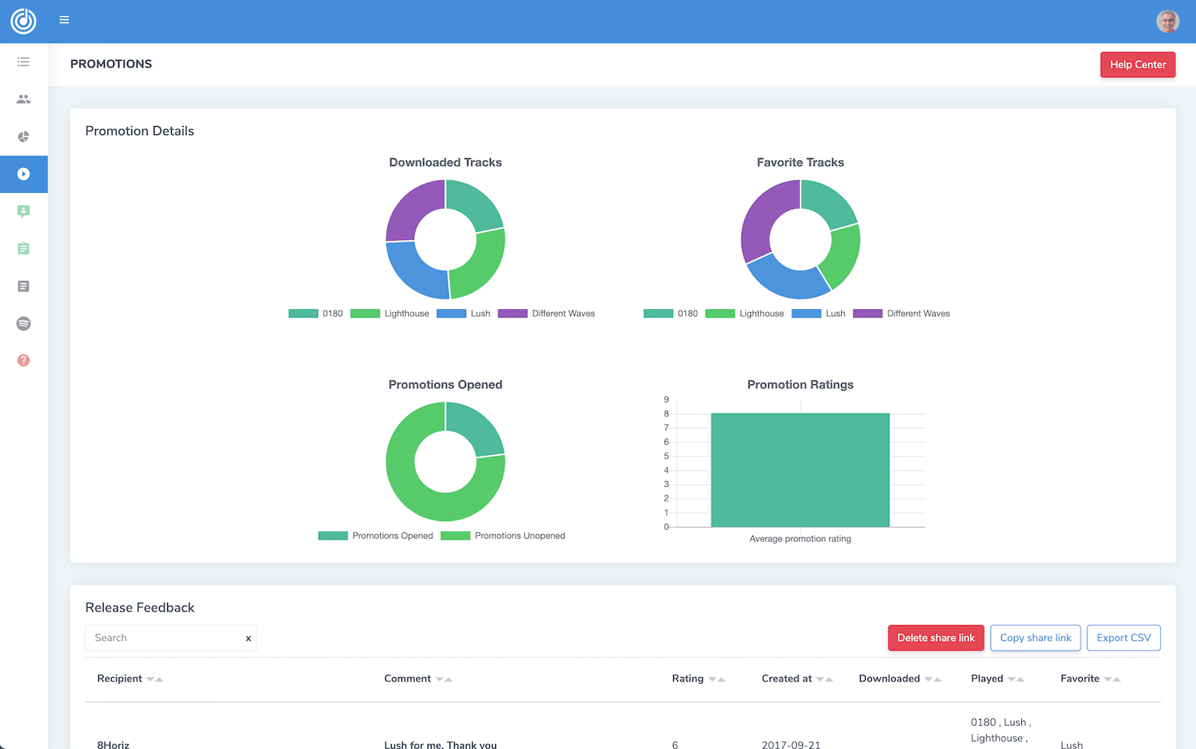Select the play promotions sidebar icon

click(x=23, y=174)
